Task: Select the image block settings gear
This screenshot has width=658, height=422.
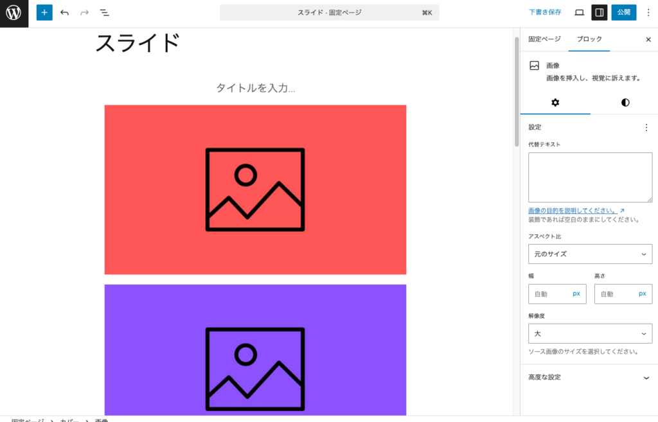Action: pyautogui.click(x=555, y=102)
